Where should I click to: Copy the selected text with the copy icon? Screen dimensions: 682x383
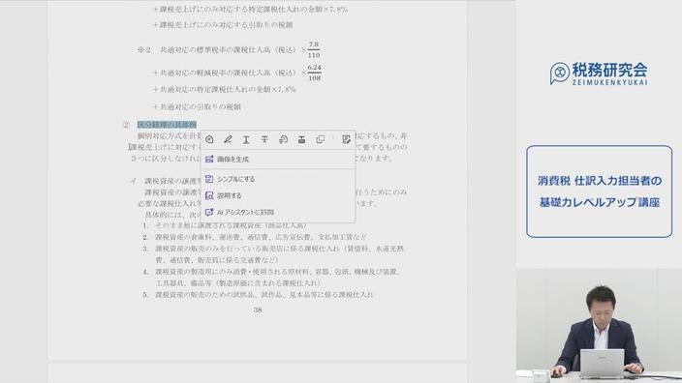[320, 139]
